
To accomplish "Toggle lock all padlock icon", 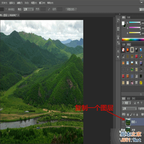I will (137, 115).
